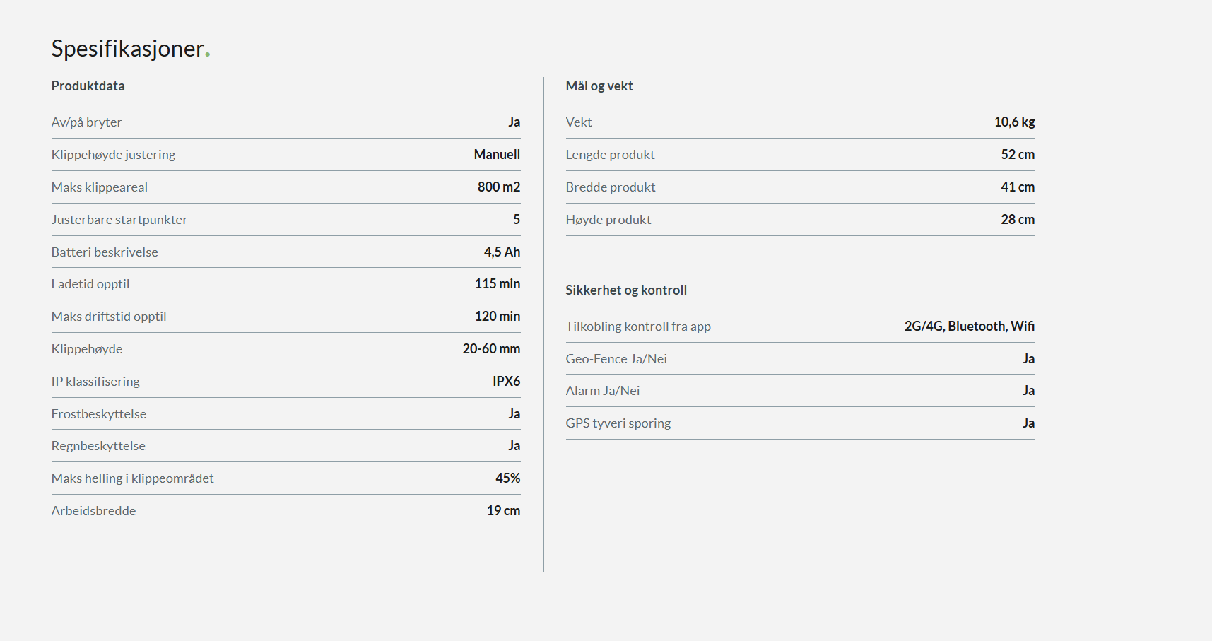Click the Geo-Fence Ja/Nei label

pyautogui.click(x=616, y=359)
